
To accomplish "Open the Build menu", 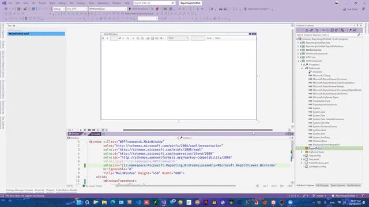I will (52, 3).
